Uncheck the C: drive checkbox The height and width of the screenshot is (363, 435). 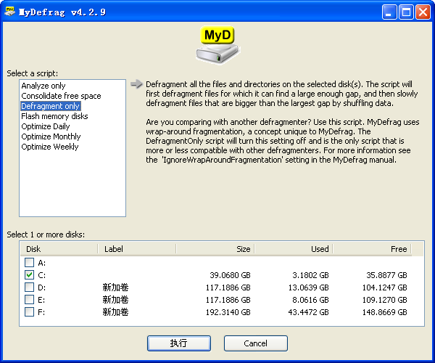(x=29, y=275)
